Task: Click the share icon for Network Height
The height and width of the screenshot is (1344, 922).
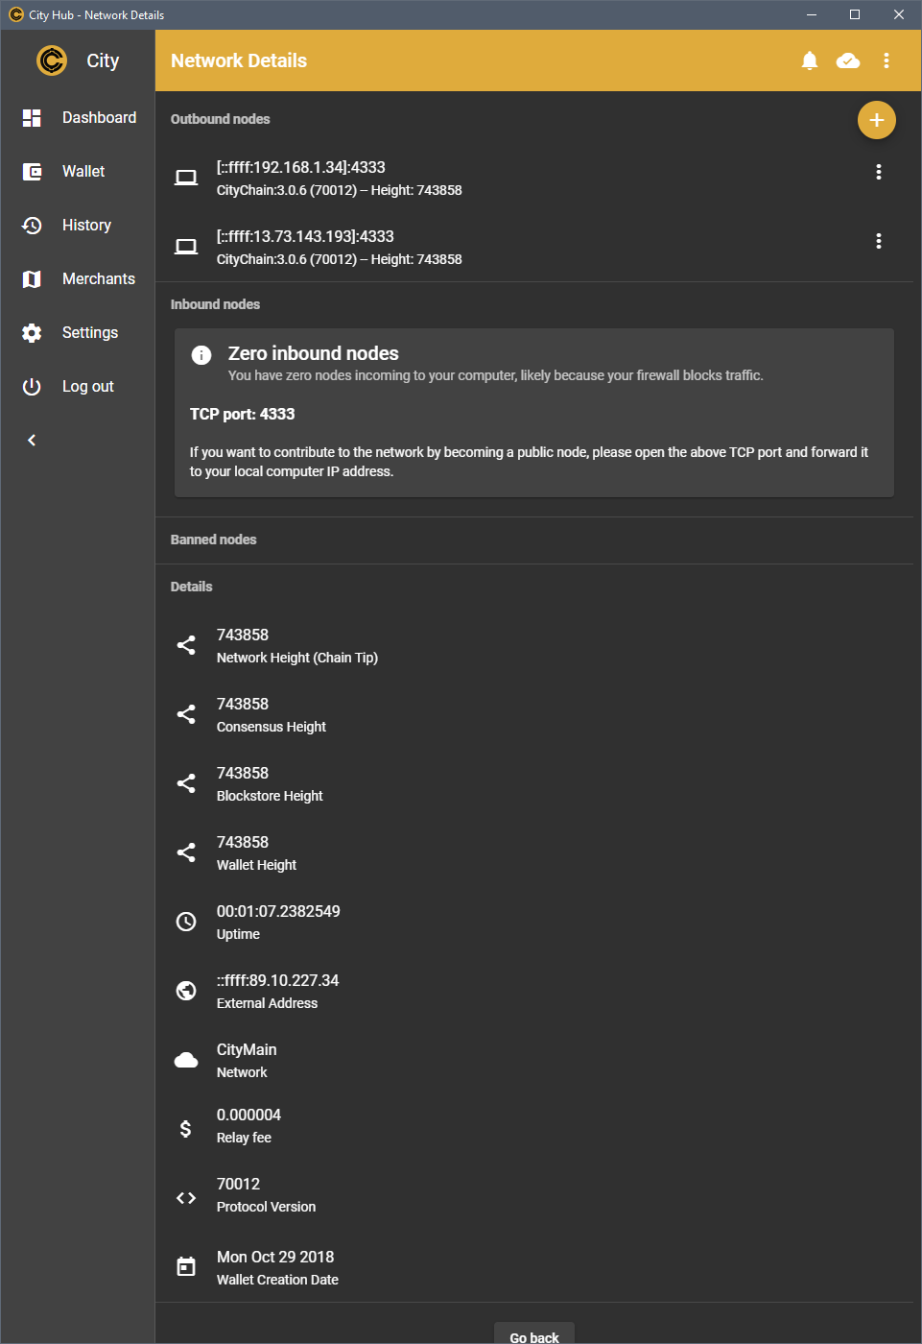Action: 186,645
